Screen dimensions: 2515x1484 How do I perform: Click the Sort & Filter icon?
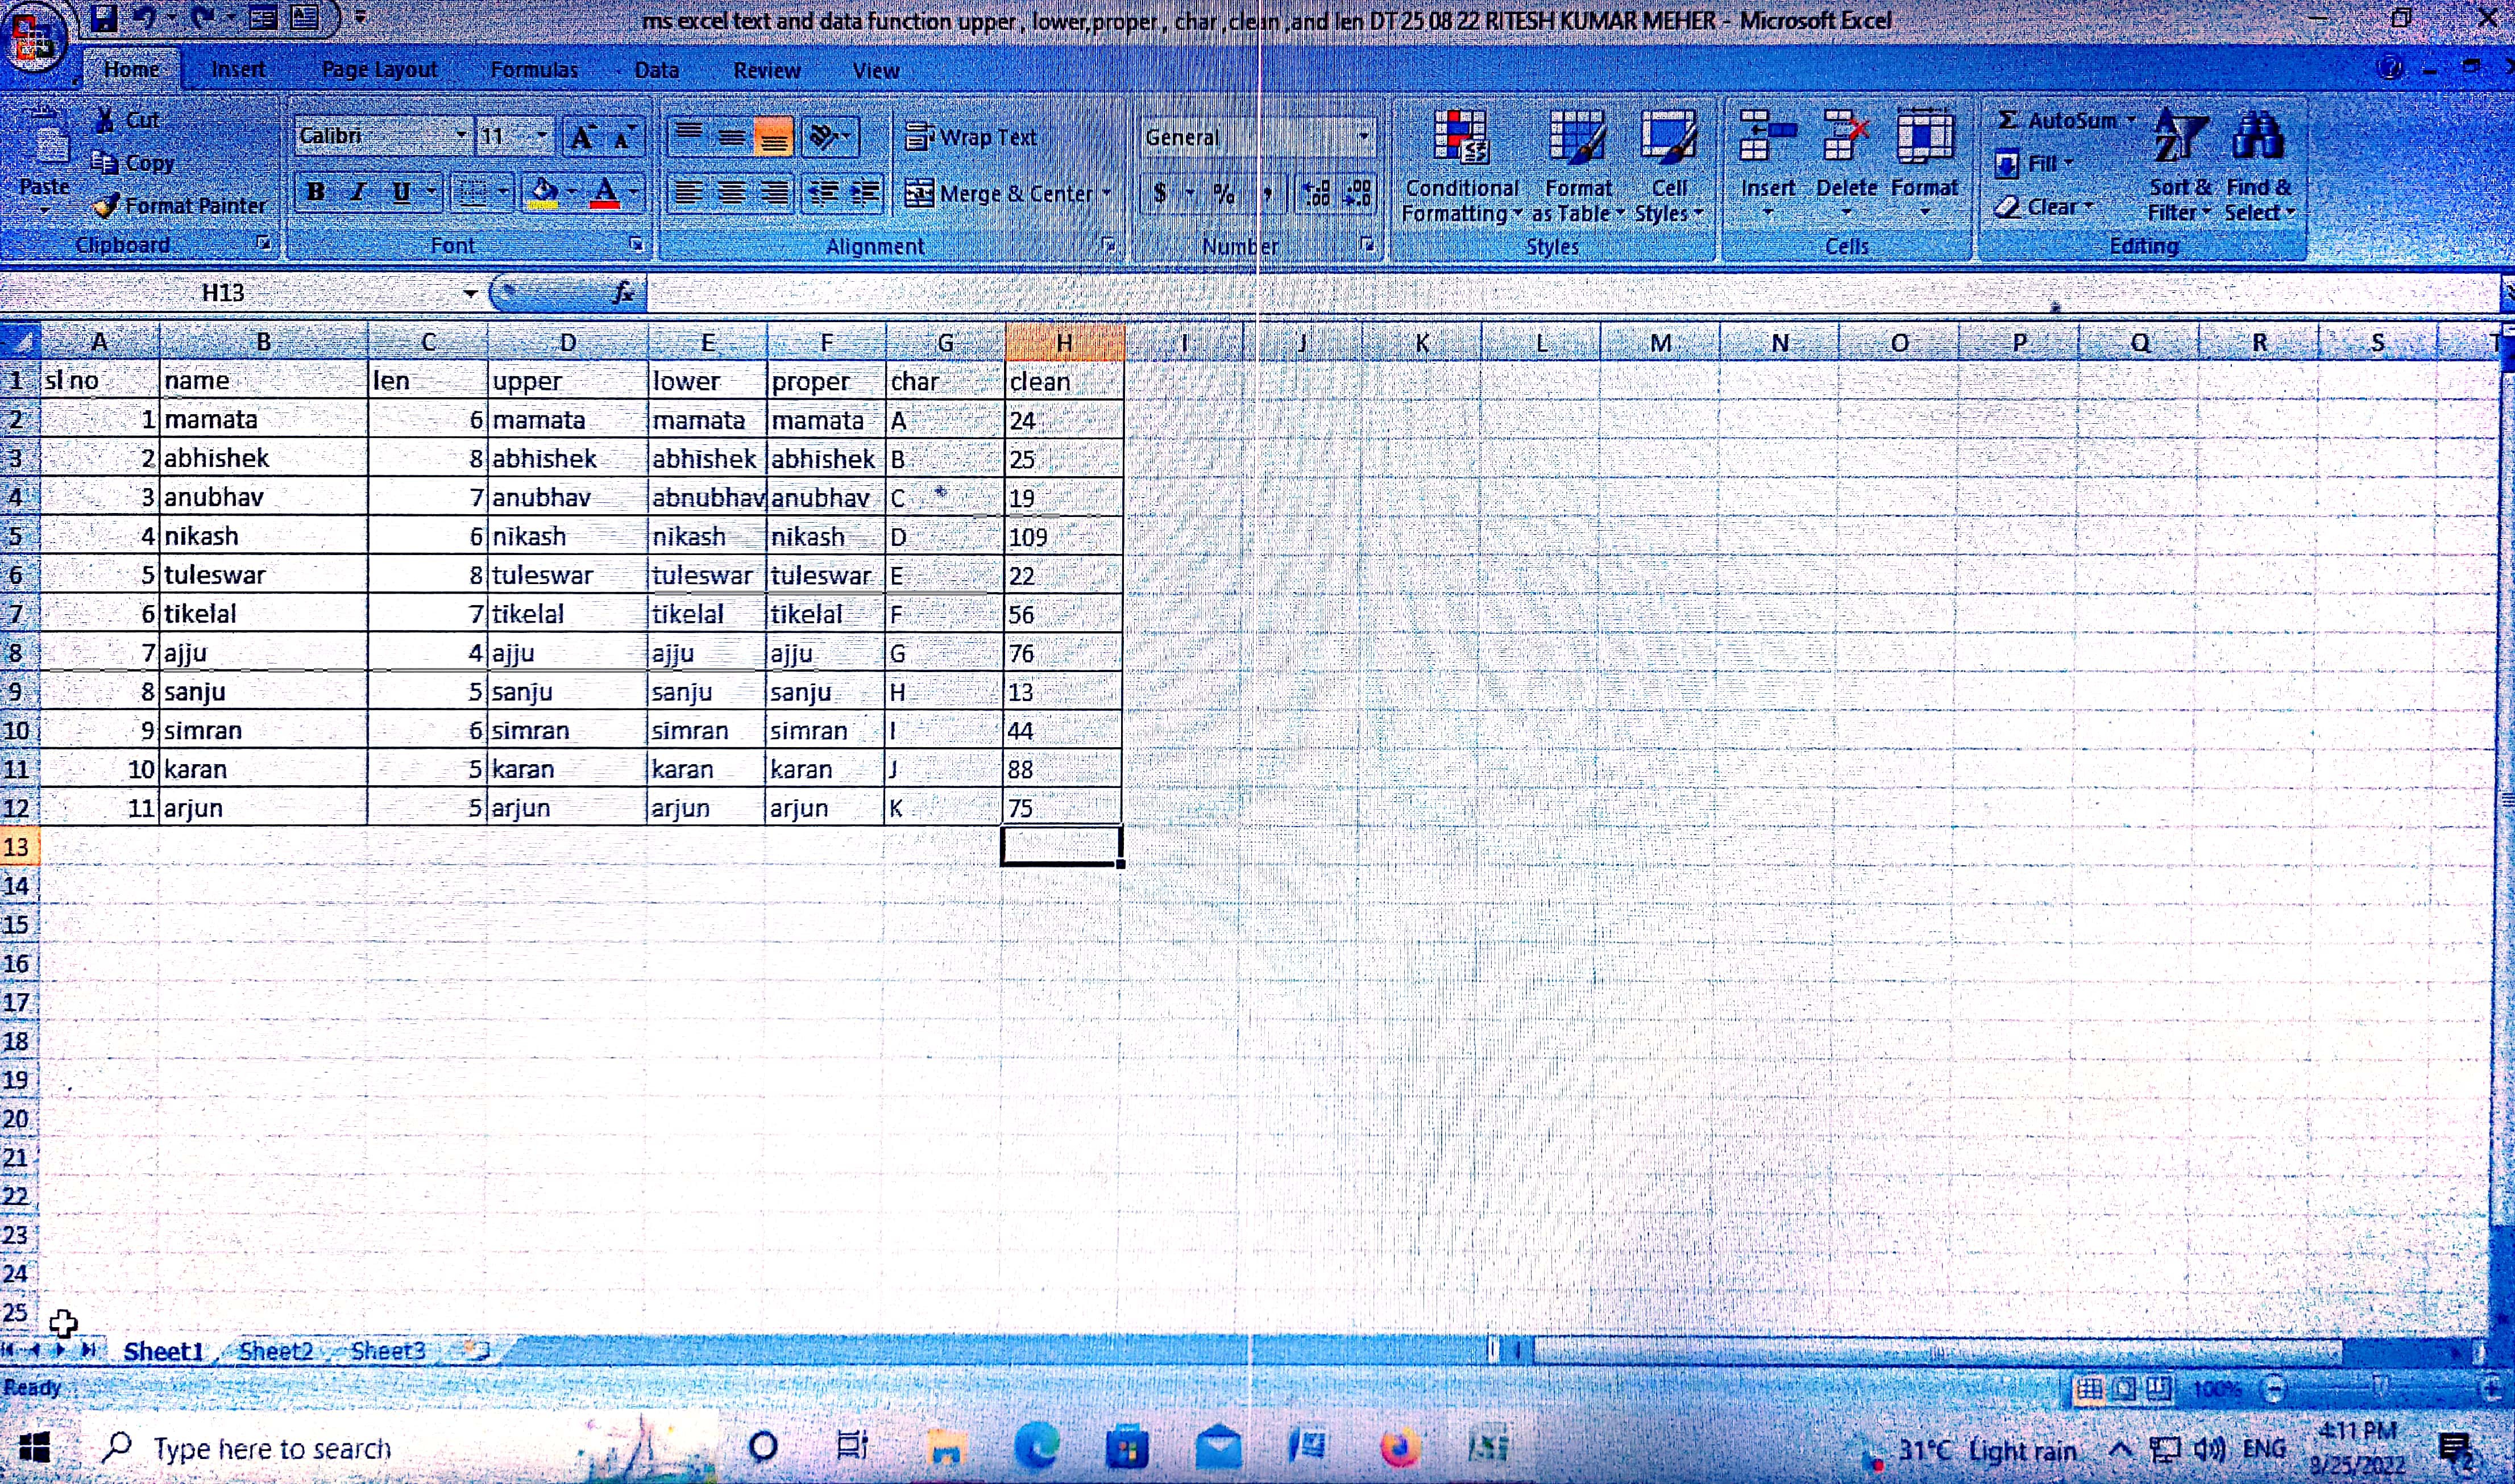click(2179, 138)
